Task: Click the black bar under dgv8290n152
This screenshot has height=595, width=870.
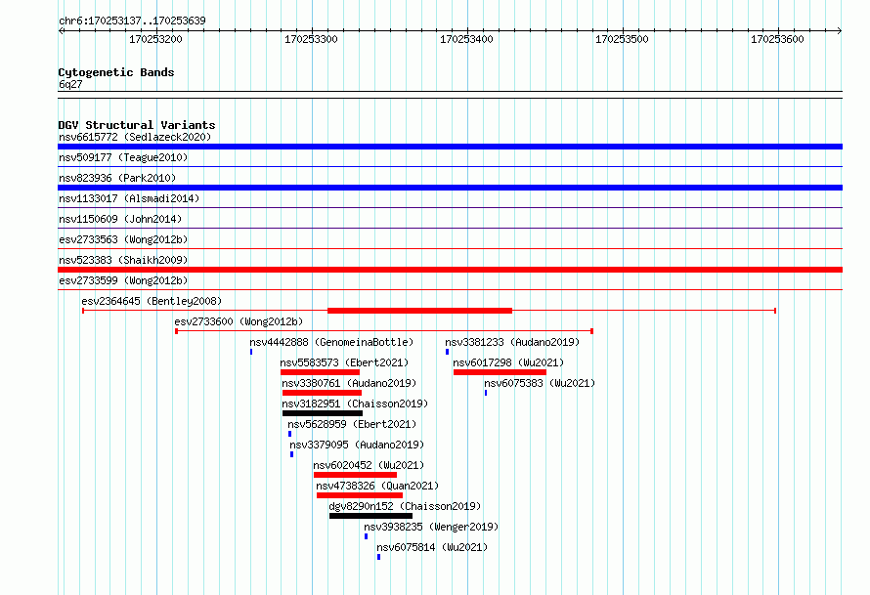Action: [x=370, y=516]
